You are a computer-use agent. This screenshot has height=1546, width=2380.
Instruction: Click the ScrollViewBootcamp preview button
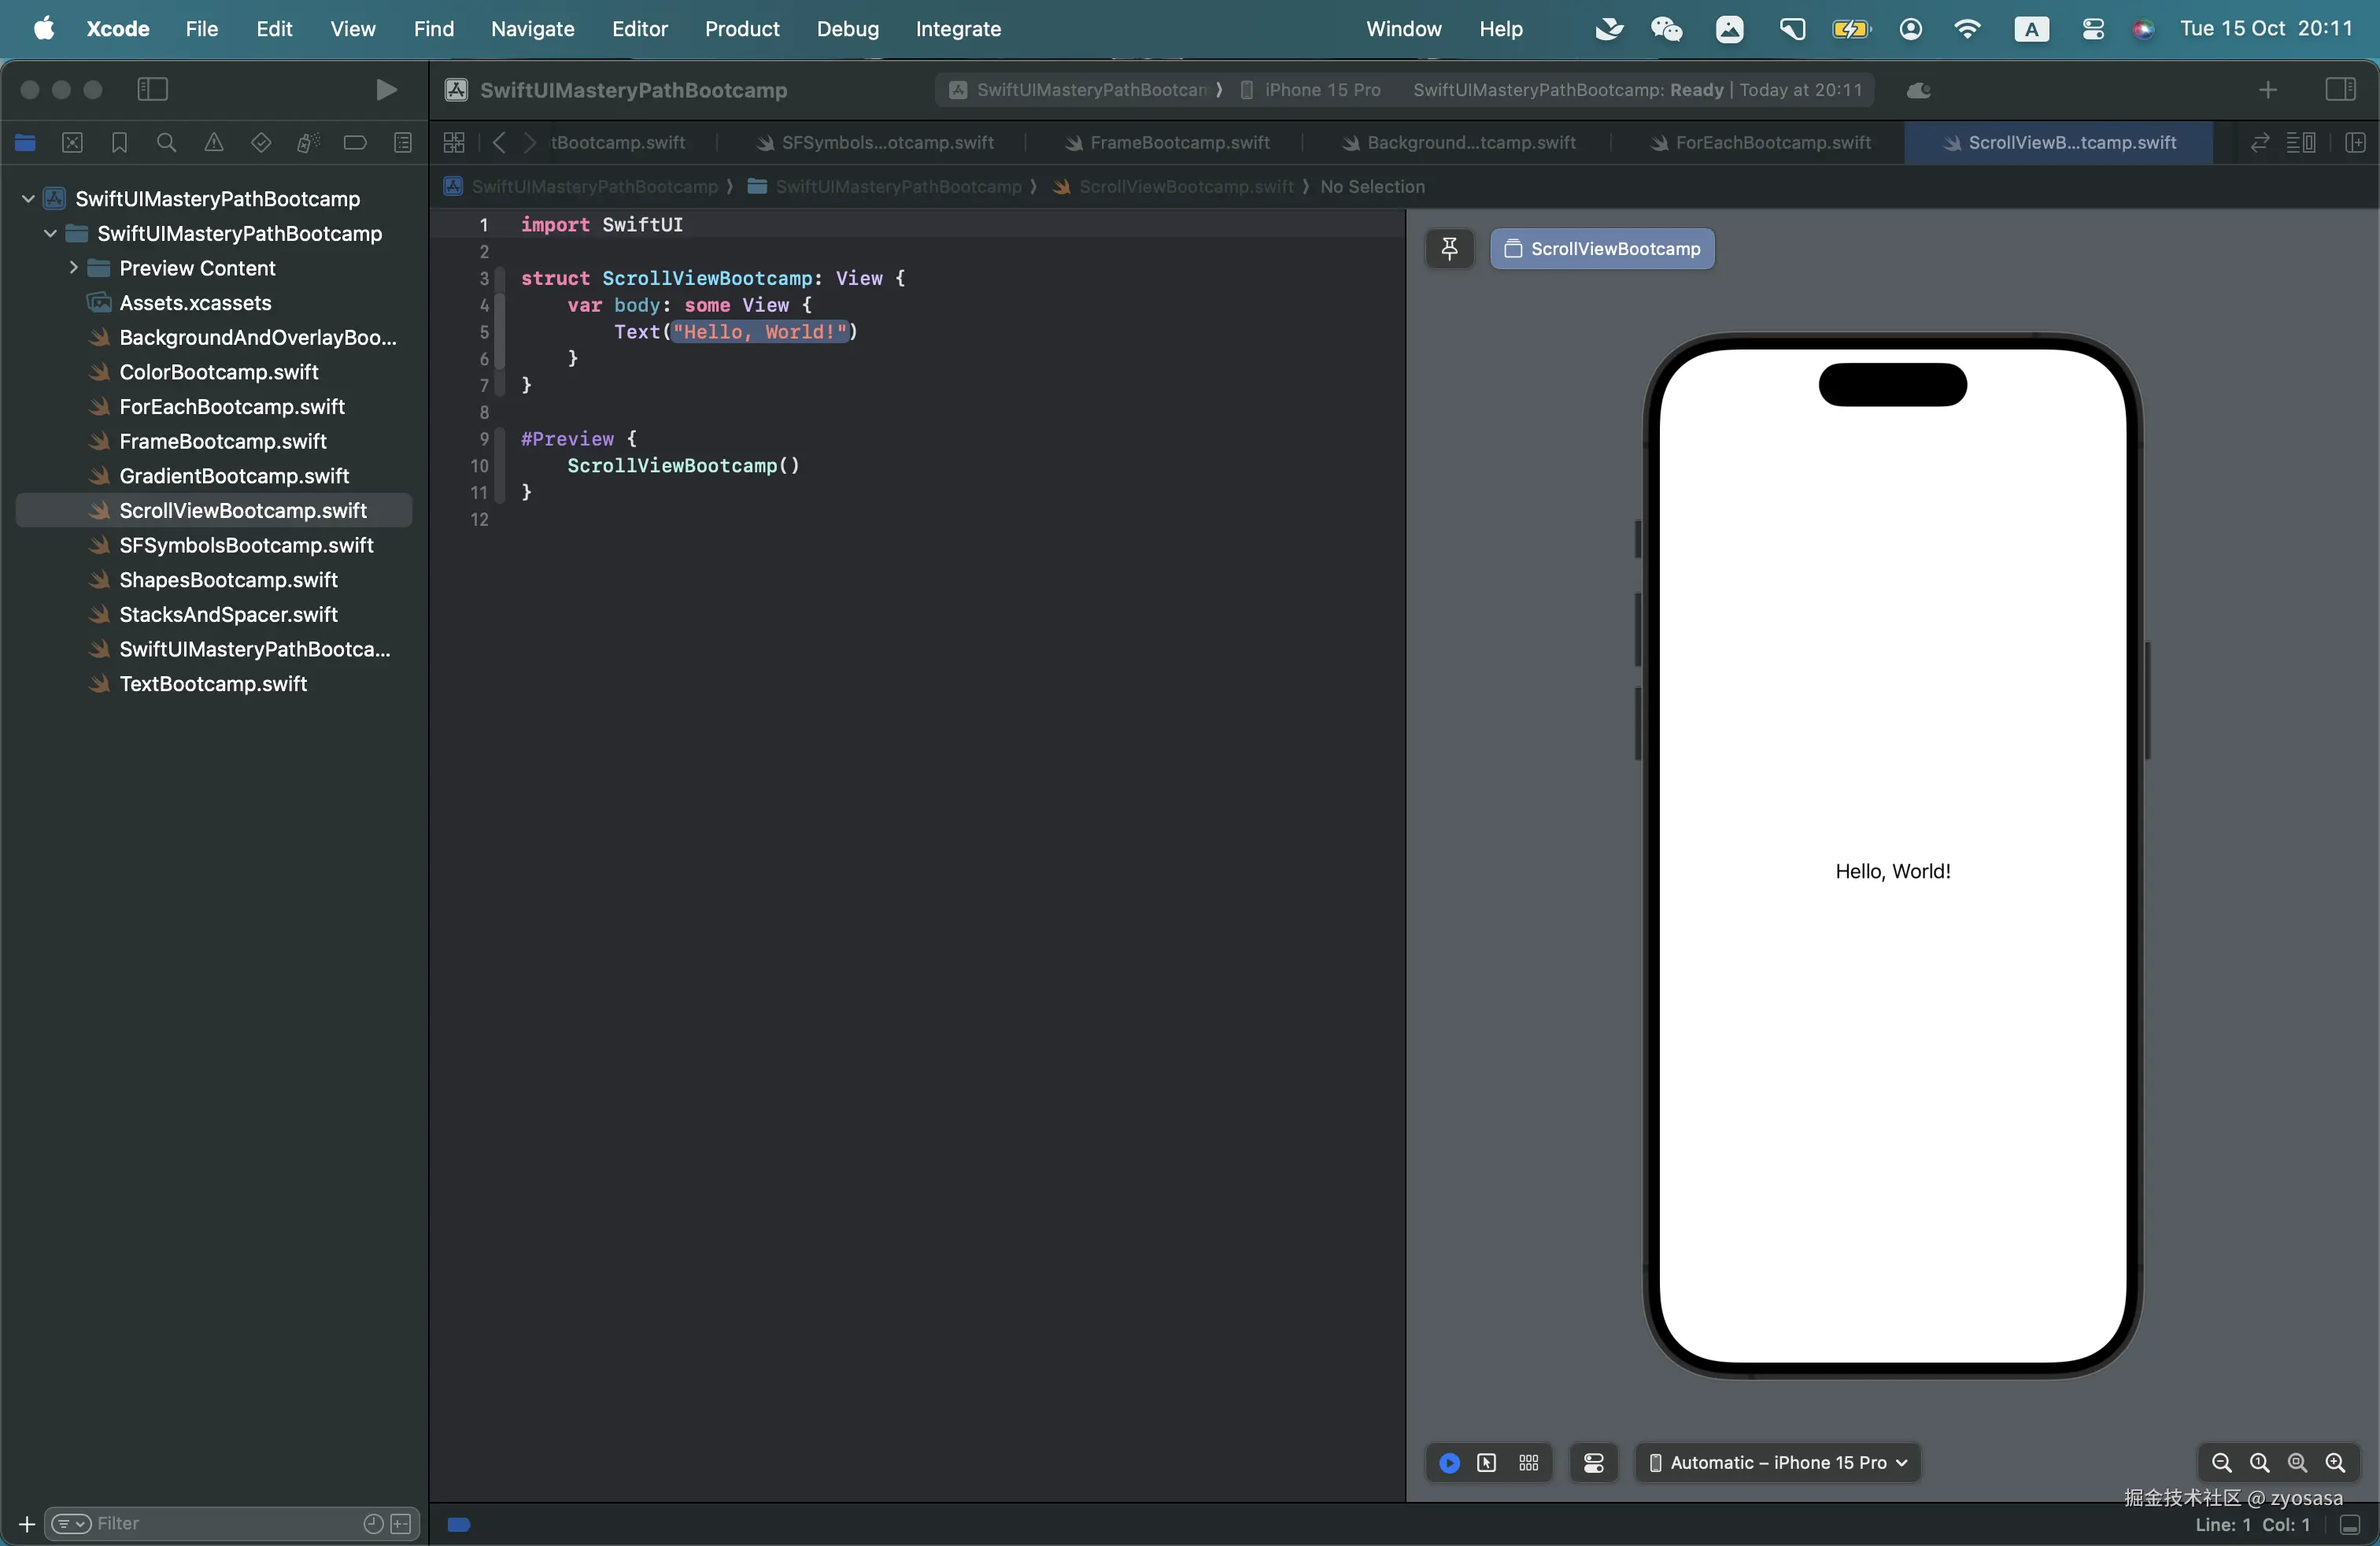point(1602,249)
